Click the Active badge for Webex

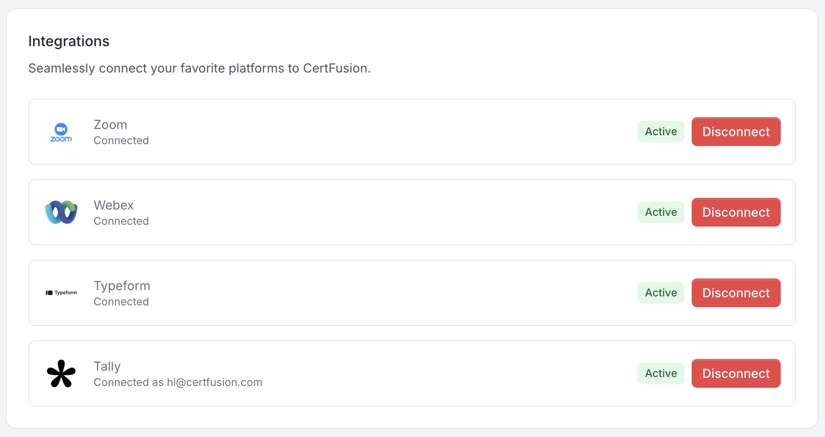pyautogui.click(x=661, y=212)
